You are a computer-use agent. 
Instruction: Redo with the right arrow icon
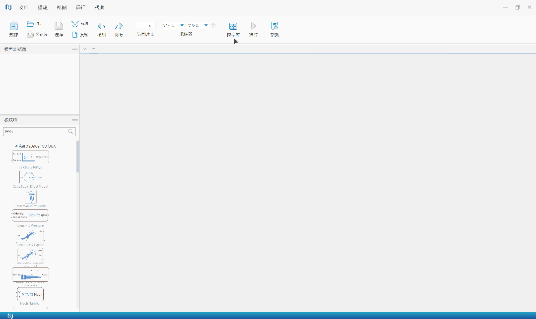coord(119,26)
